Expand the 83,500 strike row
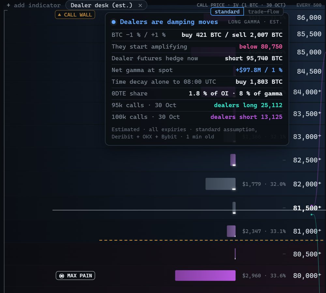This screenshot has width=326, height=293. click(307, 114)
